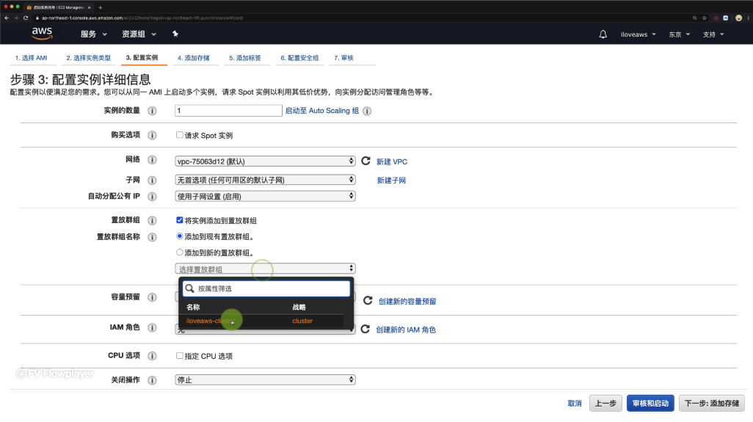Show info for 置放群组
The height and width of the screenshot is (422, 753).
tap(152, 220)
